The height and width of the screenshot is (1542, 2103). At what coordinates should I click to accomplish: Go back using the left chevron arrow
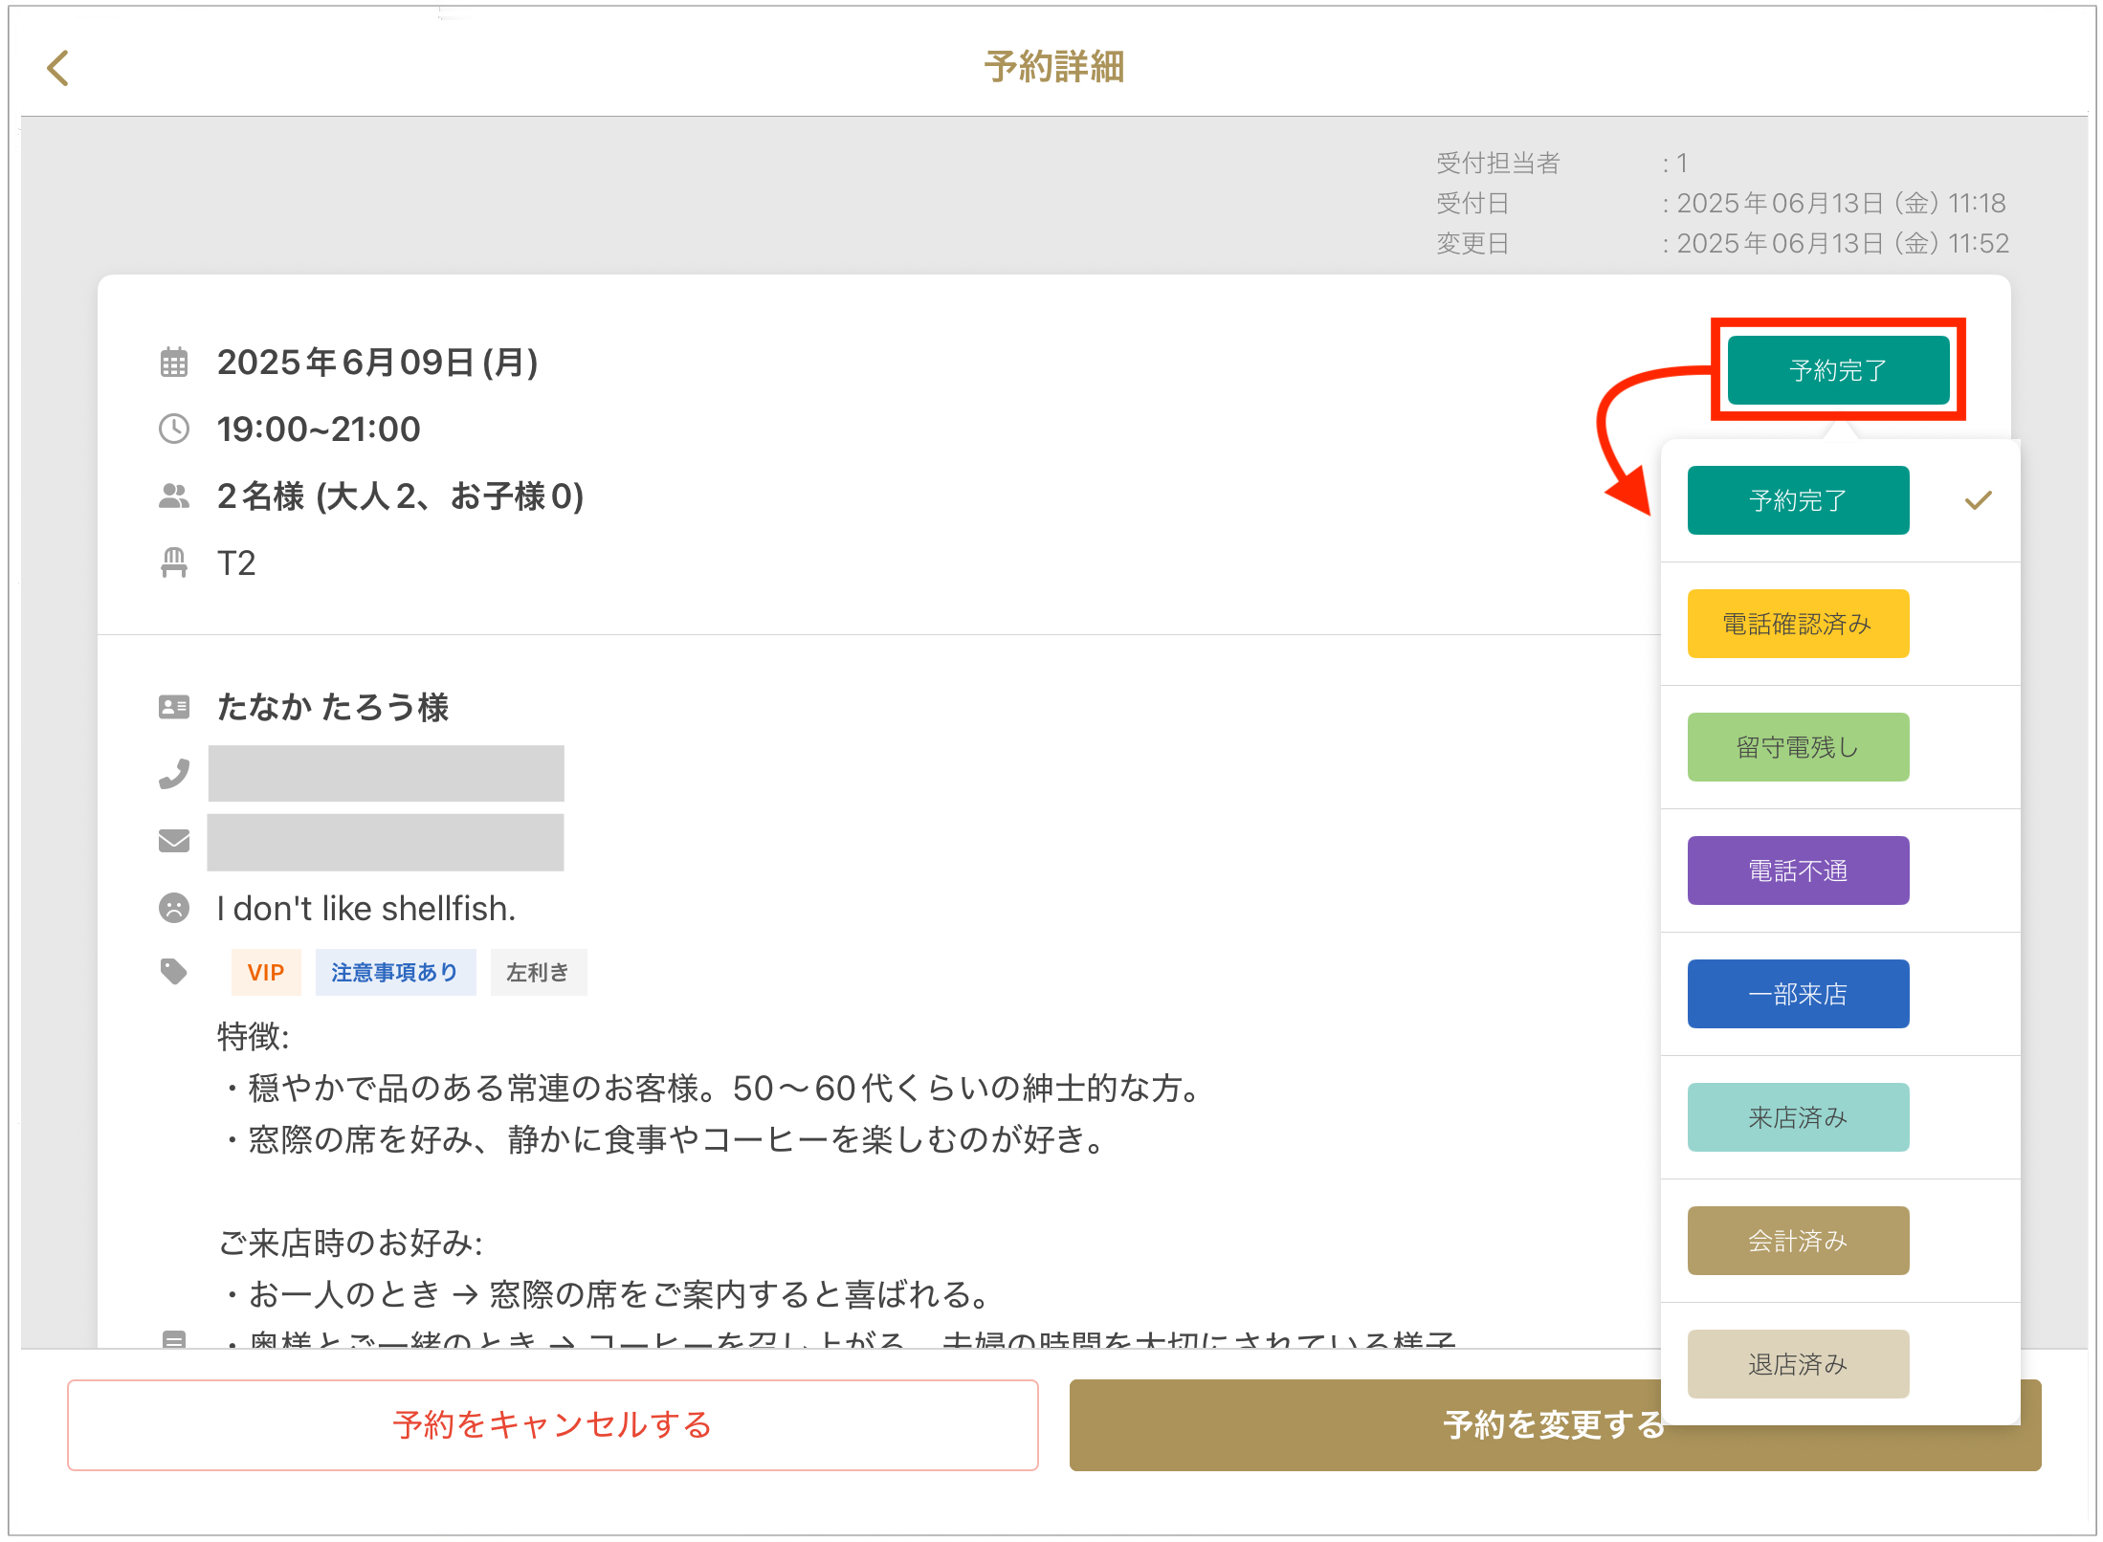pyautogui.click(x=58, y=68)
